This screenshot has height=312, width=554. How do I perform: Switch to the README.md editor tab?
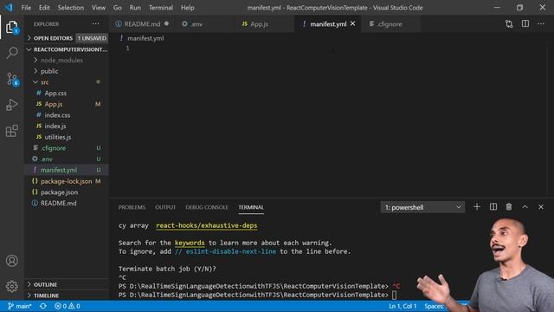[142, 24]
